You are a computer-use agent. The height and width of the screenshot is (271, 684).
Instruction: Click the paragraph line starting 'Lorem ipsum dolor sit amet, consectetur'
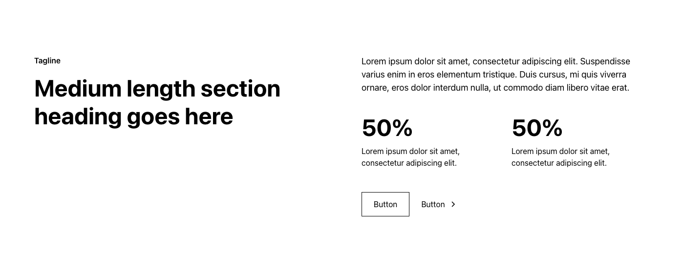point(496,61)
